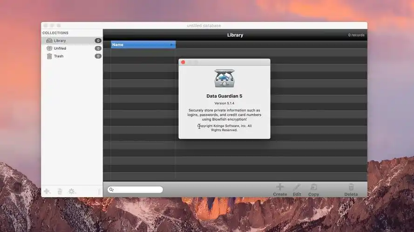The height and width of the screenshot is (232, 414).
Task: Click the Version 5.1.4 text
Action: point(224,103)
